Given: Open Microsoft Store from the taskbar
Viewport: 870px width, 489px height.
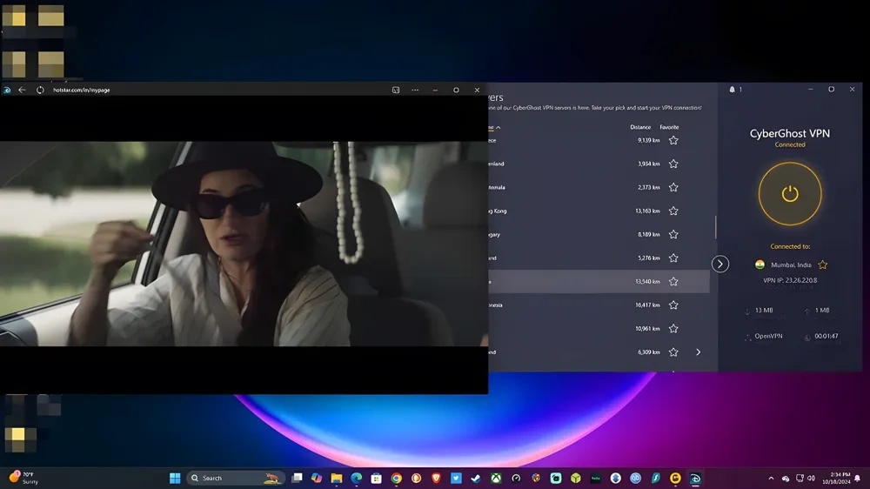Looking at the screenshot, I should pyautogui.click(x=376, y=478).
